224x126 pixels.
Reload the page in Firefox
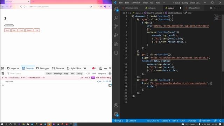pos(11,7)
